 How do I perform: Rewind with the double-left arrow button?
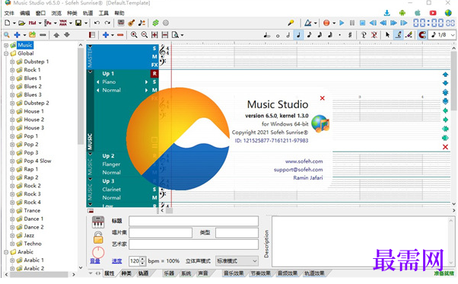[383, 23]
